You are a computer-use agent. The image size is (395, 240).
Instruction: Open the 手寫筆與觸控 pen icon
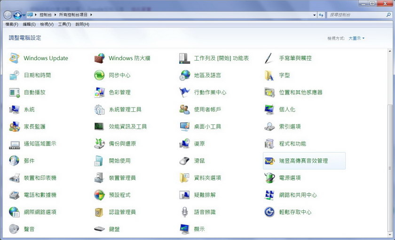269,58
